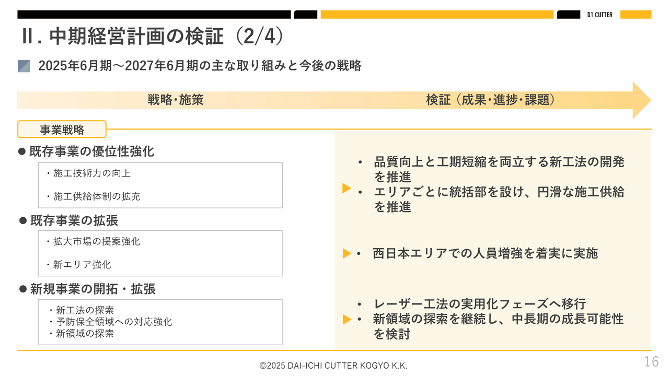
Task: Click the page number 16
Action: [651, 361]
